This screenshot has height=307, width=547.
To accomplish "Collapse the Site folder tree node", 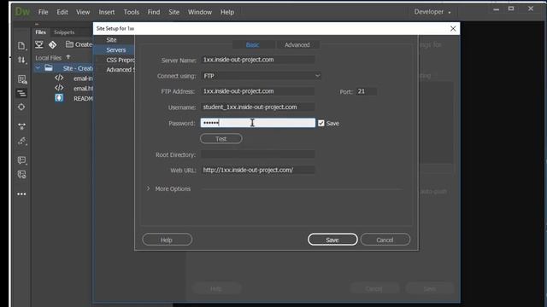I will (38, 68).
